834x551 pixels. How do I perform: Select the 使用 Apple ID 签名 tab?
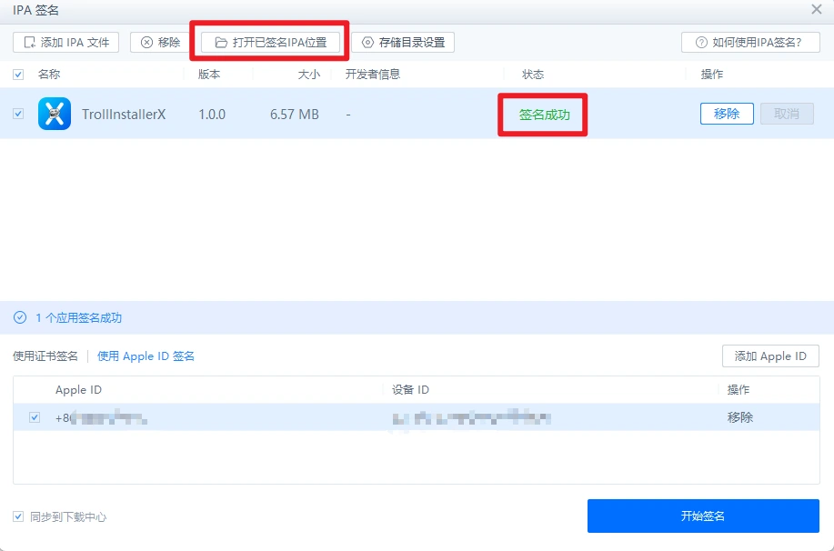tap(146, 356)
